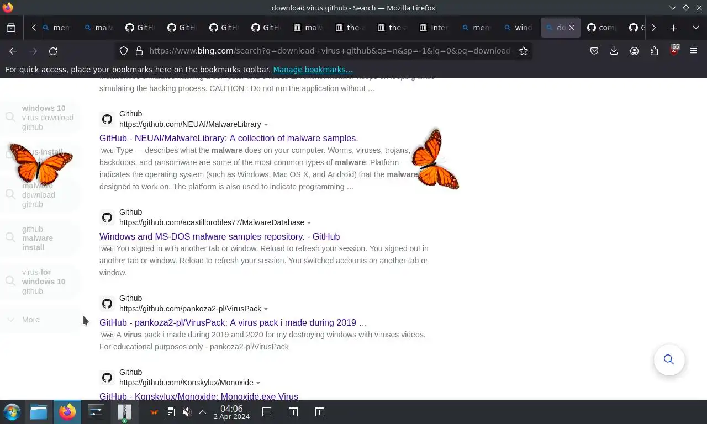Show hidden system tray icons

203,412
